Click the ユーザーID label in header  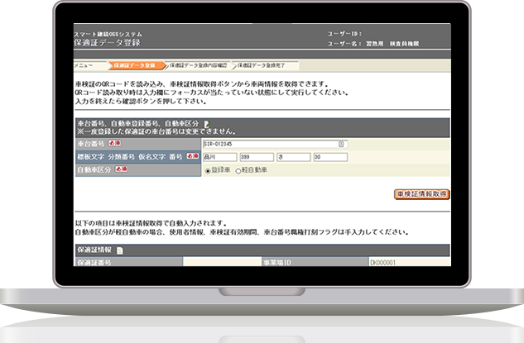coord(344,34)
